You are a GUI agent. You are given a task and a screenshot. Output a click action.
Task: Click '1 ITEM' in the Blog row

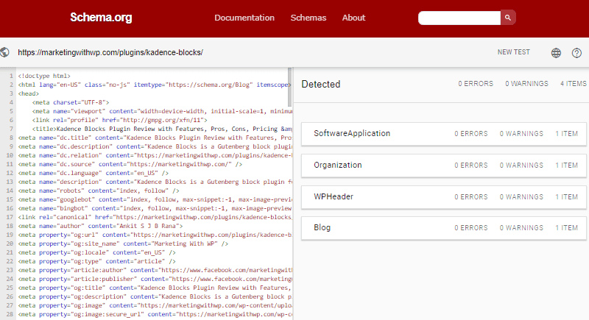tap(566, 228)
